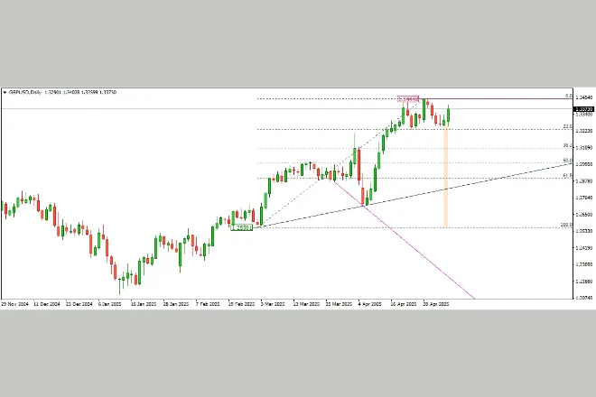Select the 100.0 Fibonacci level label

click(x=566, y=225)
